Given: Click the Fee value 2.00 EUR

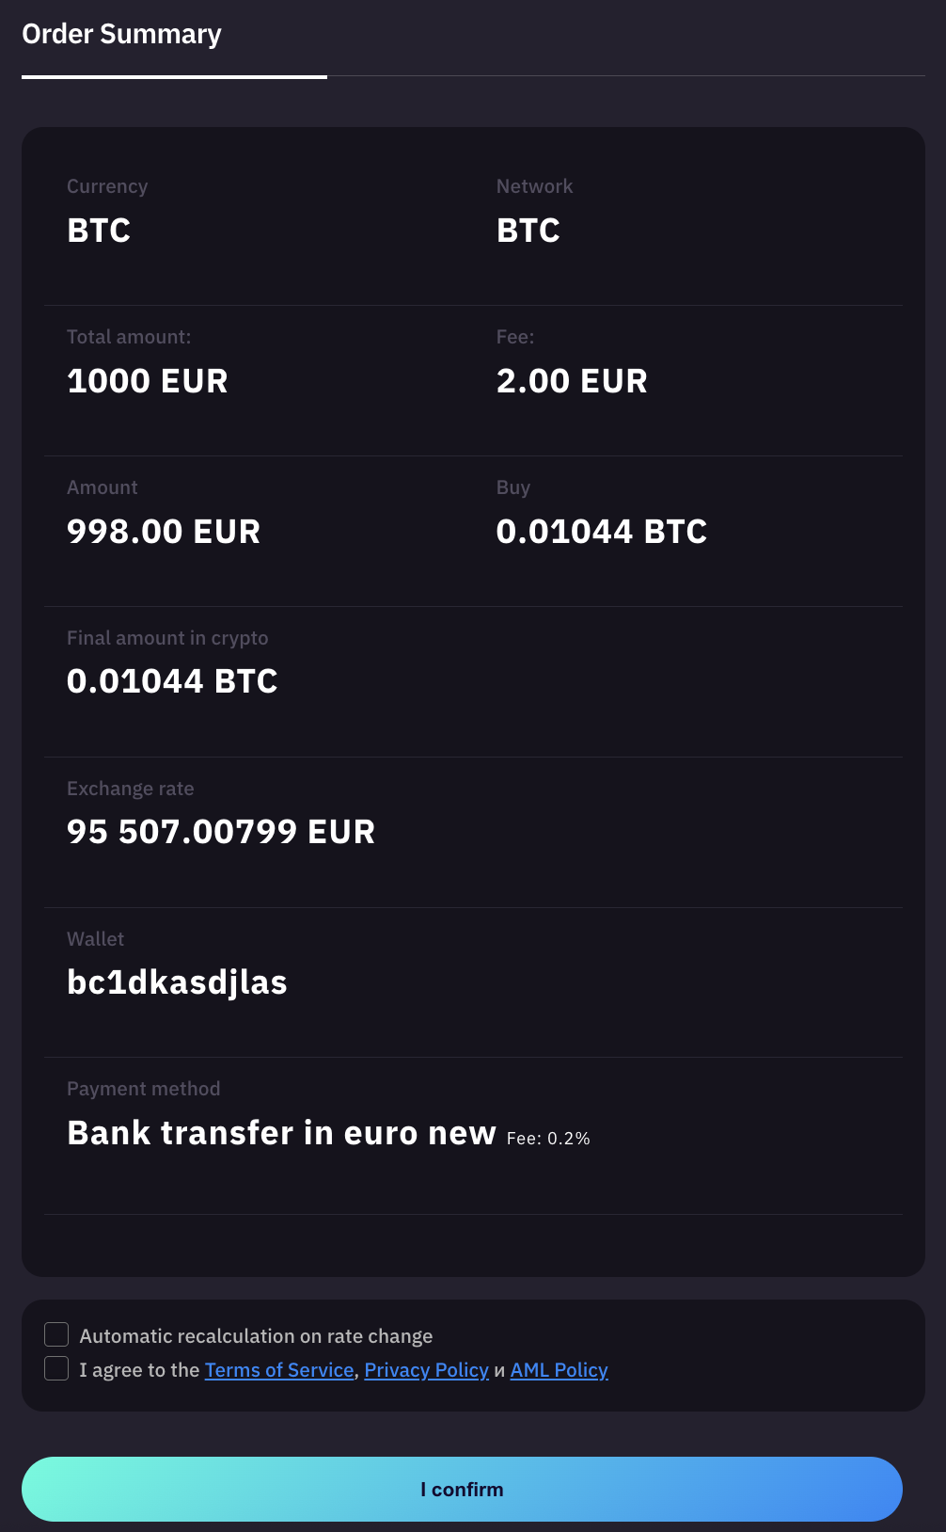Looking at the screenshot, I should [572, 381].
